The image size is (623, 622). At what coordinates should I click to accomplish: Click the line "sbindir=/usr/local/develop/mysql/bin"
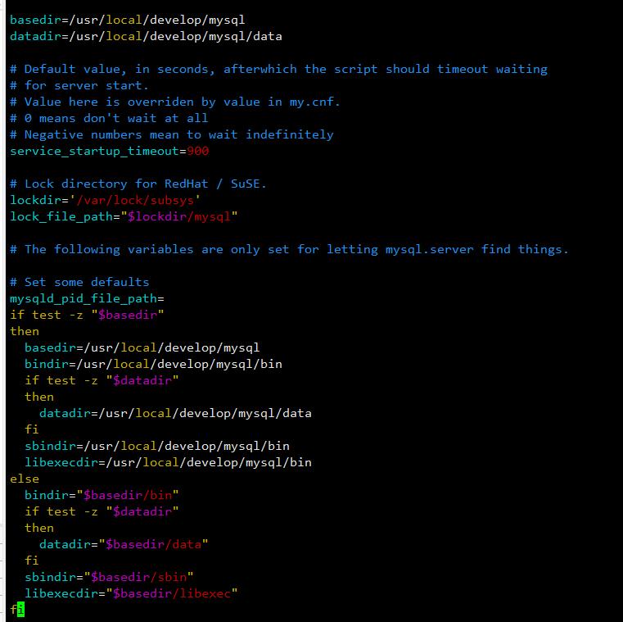[x=157, y=446]
